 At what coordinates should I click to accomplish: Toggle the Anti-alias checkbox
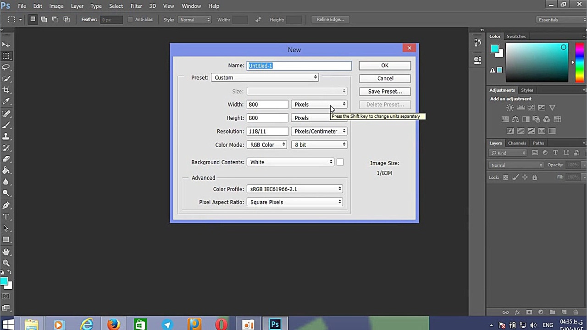(130, 20)
